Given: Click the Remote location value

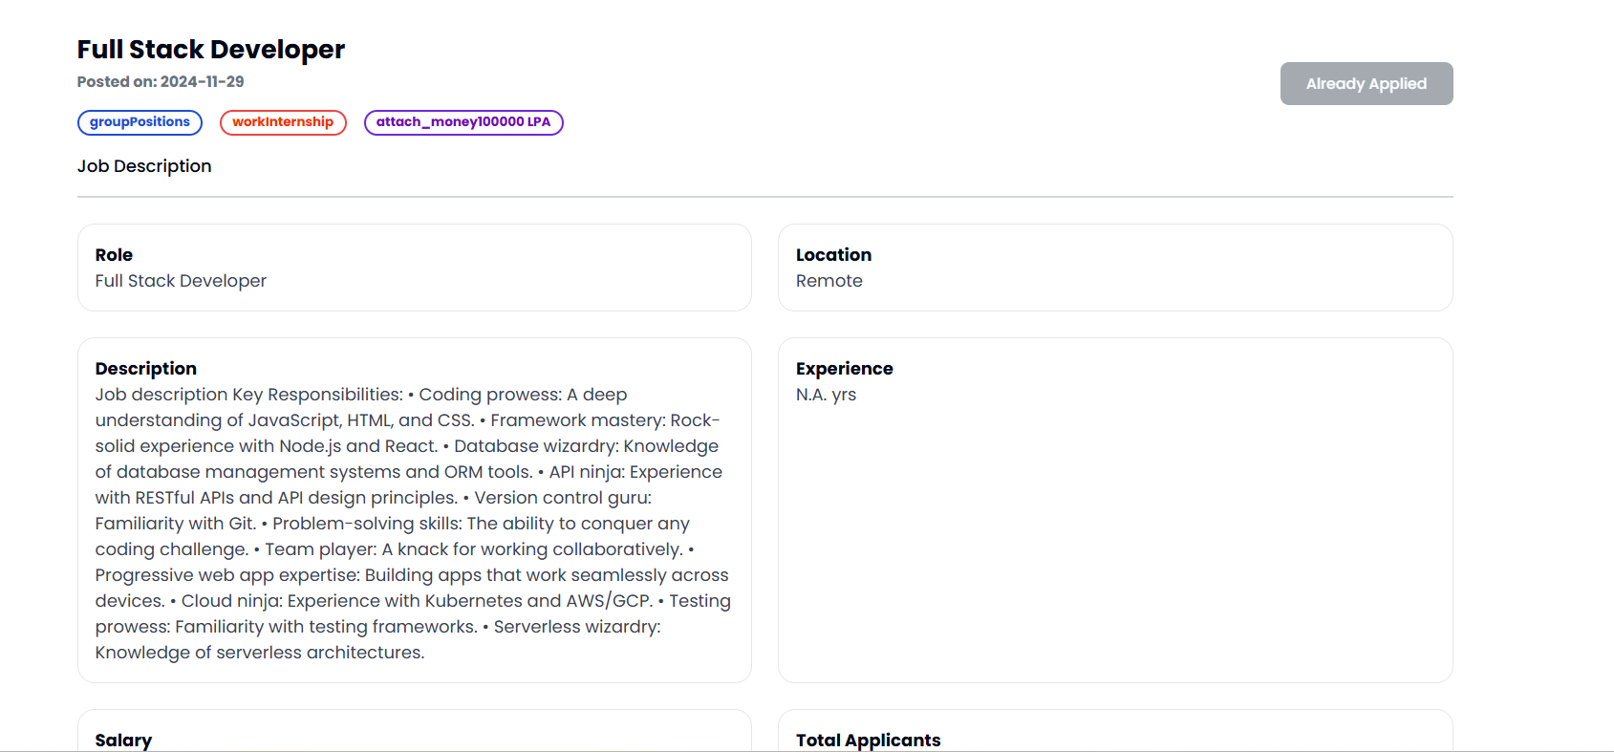Looking at the screenshot, I should coord(829,281).
